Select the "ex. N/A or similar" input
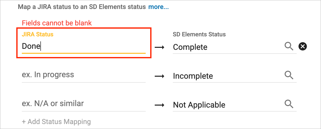Image resolution: width=321 pixels, height=129 pixels. 84,104
